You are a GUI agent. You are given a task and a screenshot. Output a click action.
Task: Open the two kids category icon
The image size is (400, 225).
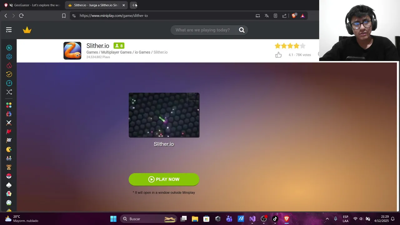[9, 158]
